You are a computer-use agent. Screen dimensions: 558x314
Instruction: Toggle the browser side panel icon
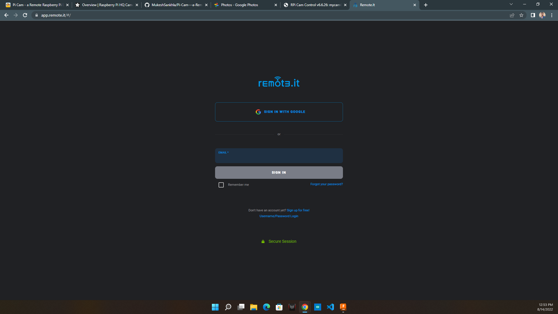tap(533, 15)
